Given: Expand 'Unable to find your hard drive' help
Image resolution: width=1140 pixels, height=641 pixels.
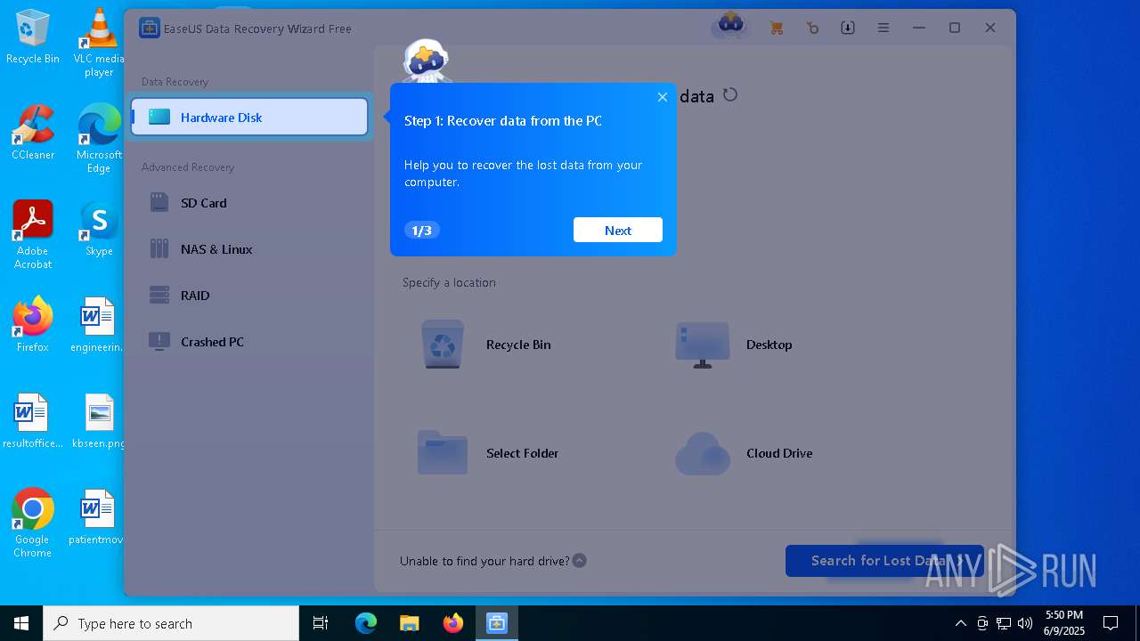Looking at the screenshot, I should (580, 561).
